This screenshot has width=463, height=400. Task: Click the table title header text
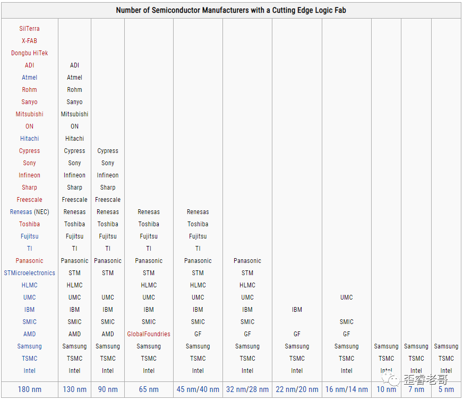231,10
